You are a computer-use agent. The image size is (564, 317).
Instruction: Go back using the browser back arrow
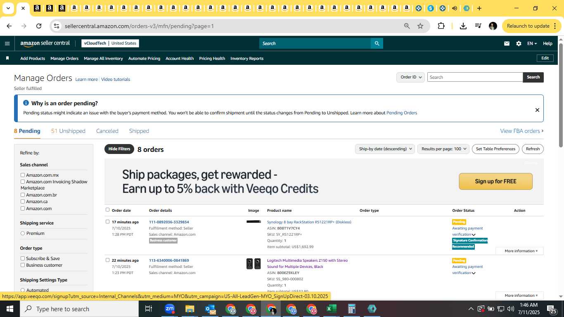[x=9, y=26]
